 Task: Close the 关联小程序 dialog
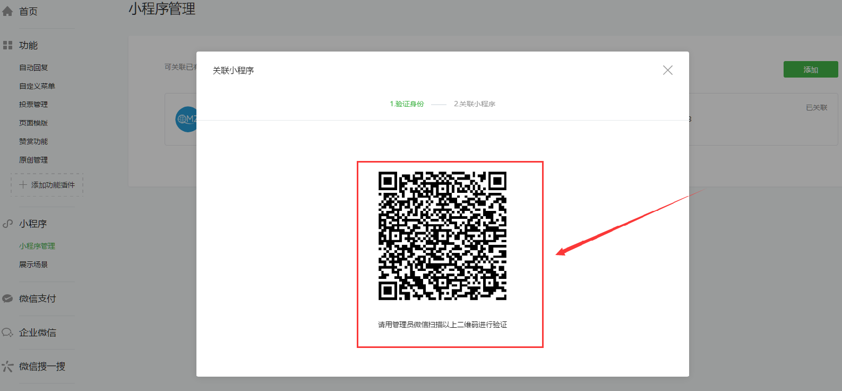point(668,70)
